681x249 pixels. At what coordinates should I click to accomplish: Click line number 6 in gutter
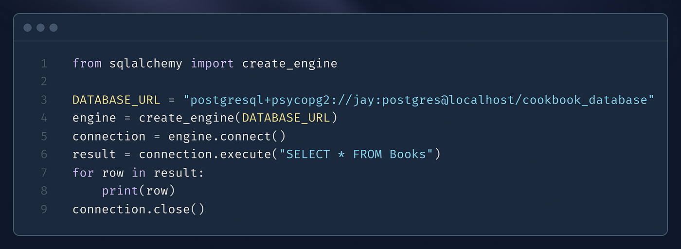click(44, 155)
